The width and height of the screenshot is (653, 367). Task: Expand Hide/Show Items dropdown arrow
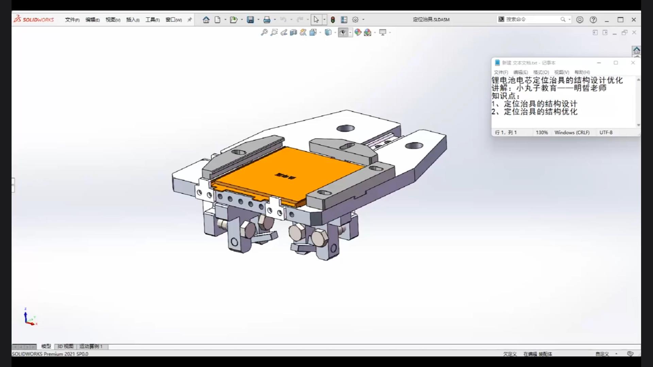[350, 32]
